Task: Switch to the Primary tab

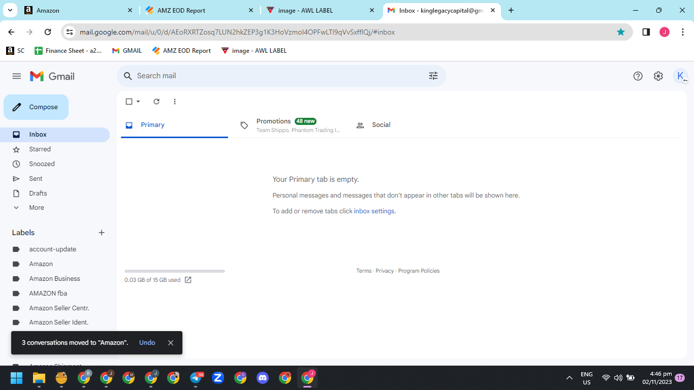Action: tap(174, 125)
